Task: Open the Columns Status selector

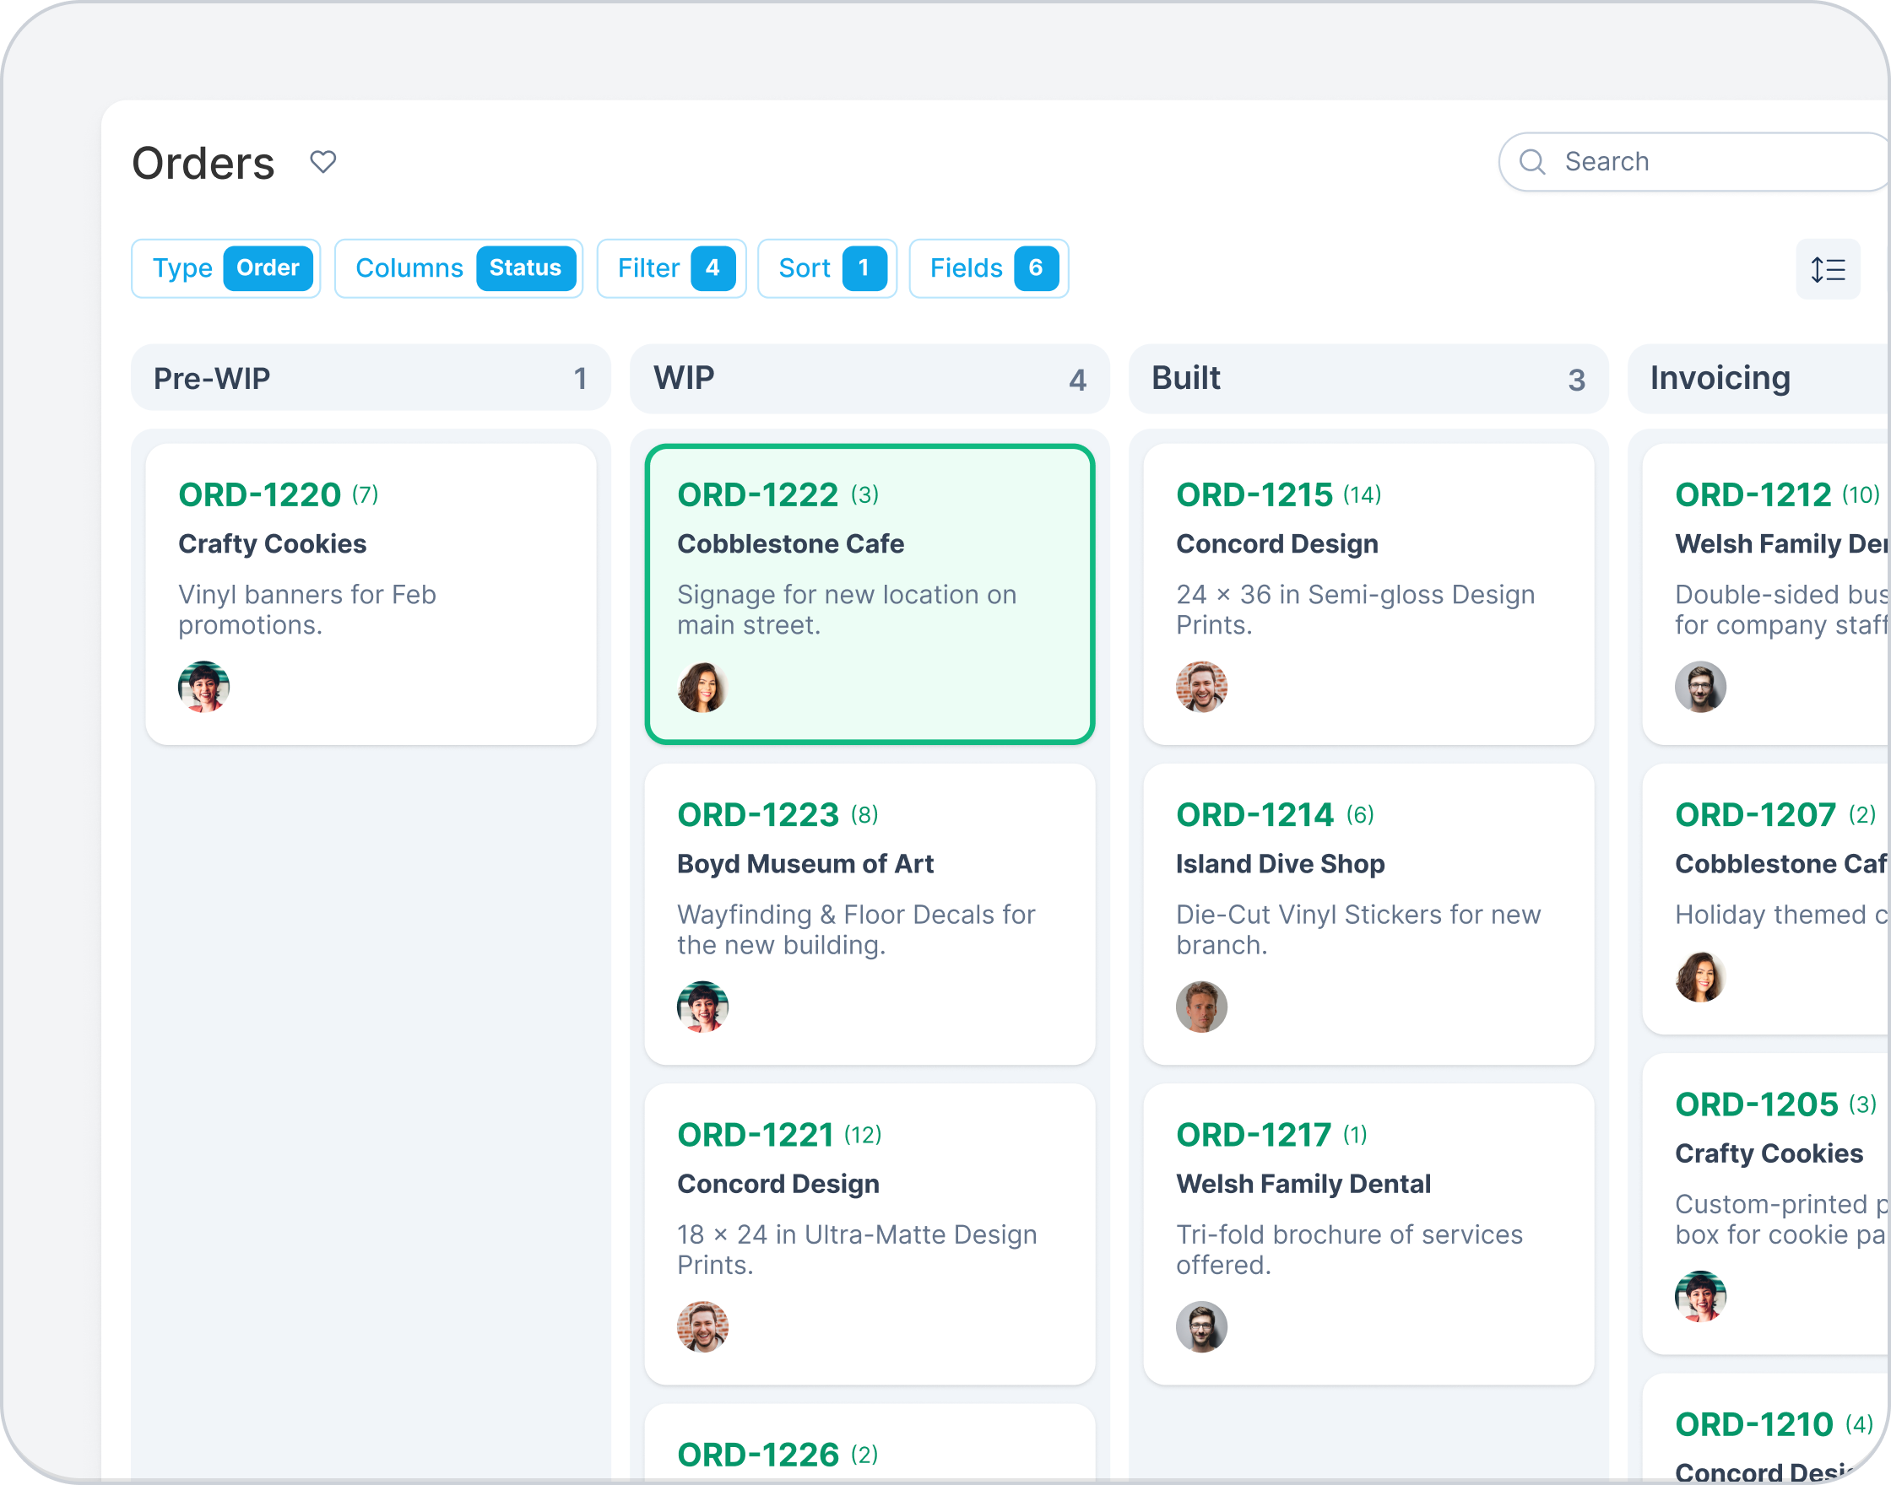Action: tap(458, 268)
